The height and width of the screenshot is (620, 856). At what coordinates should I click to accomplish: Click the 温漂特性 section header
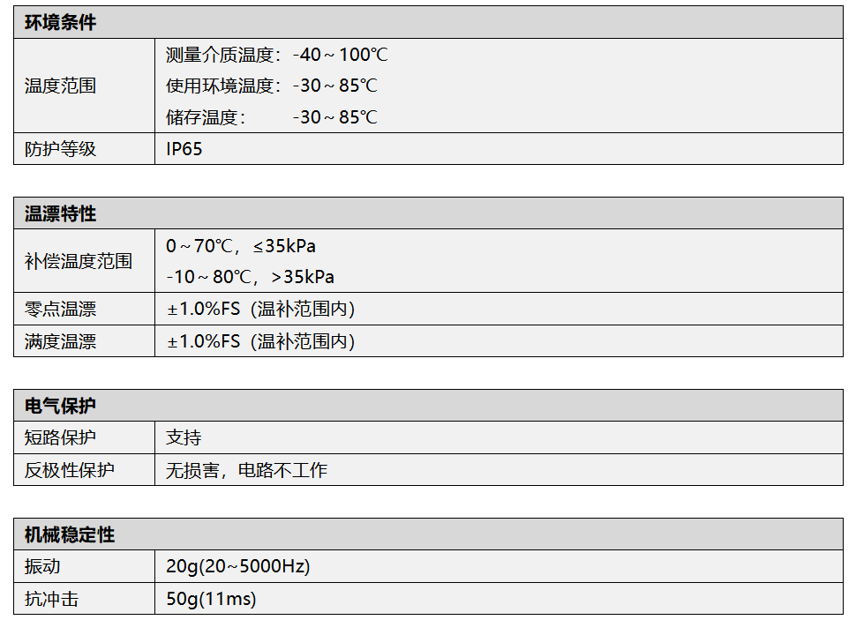(x=60, y=213)
